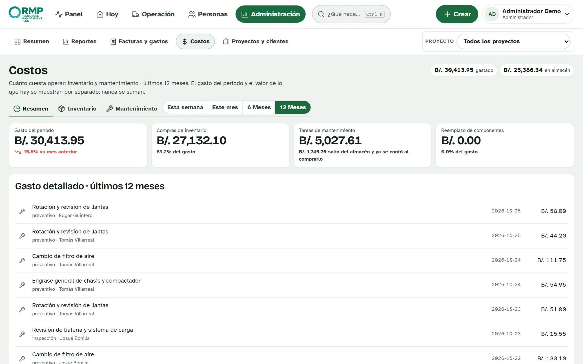Click wrench icon of B/. 51.00 row
The width and height of the screenshot is (583, 364).
[x=22, y=309]
